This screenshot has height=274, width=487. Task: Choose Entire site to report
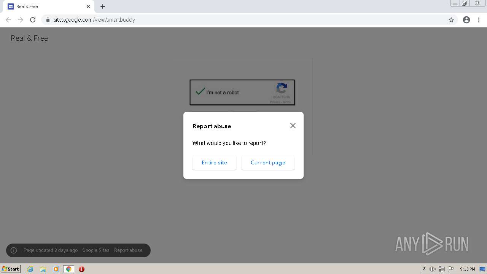tap(214, 162)
